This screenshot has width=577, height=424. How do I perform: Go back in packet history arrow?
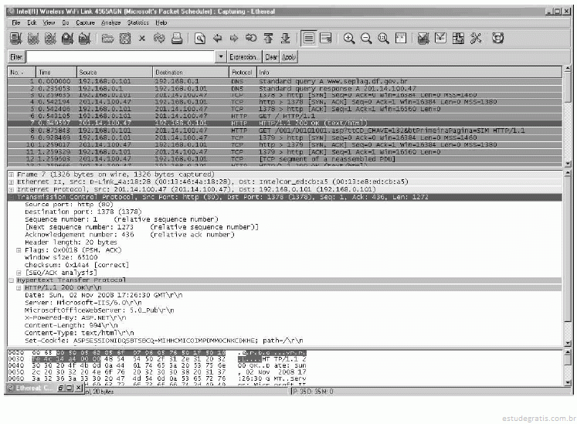click(217, 39)
